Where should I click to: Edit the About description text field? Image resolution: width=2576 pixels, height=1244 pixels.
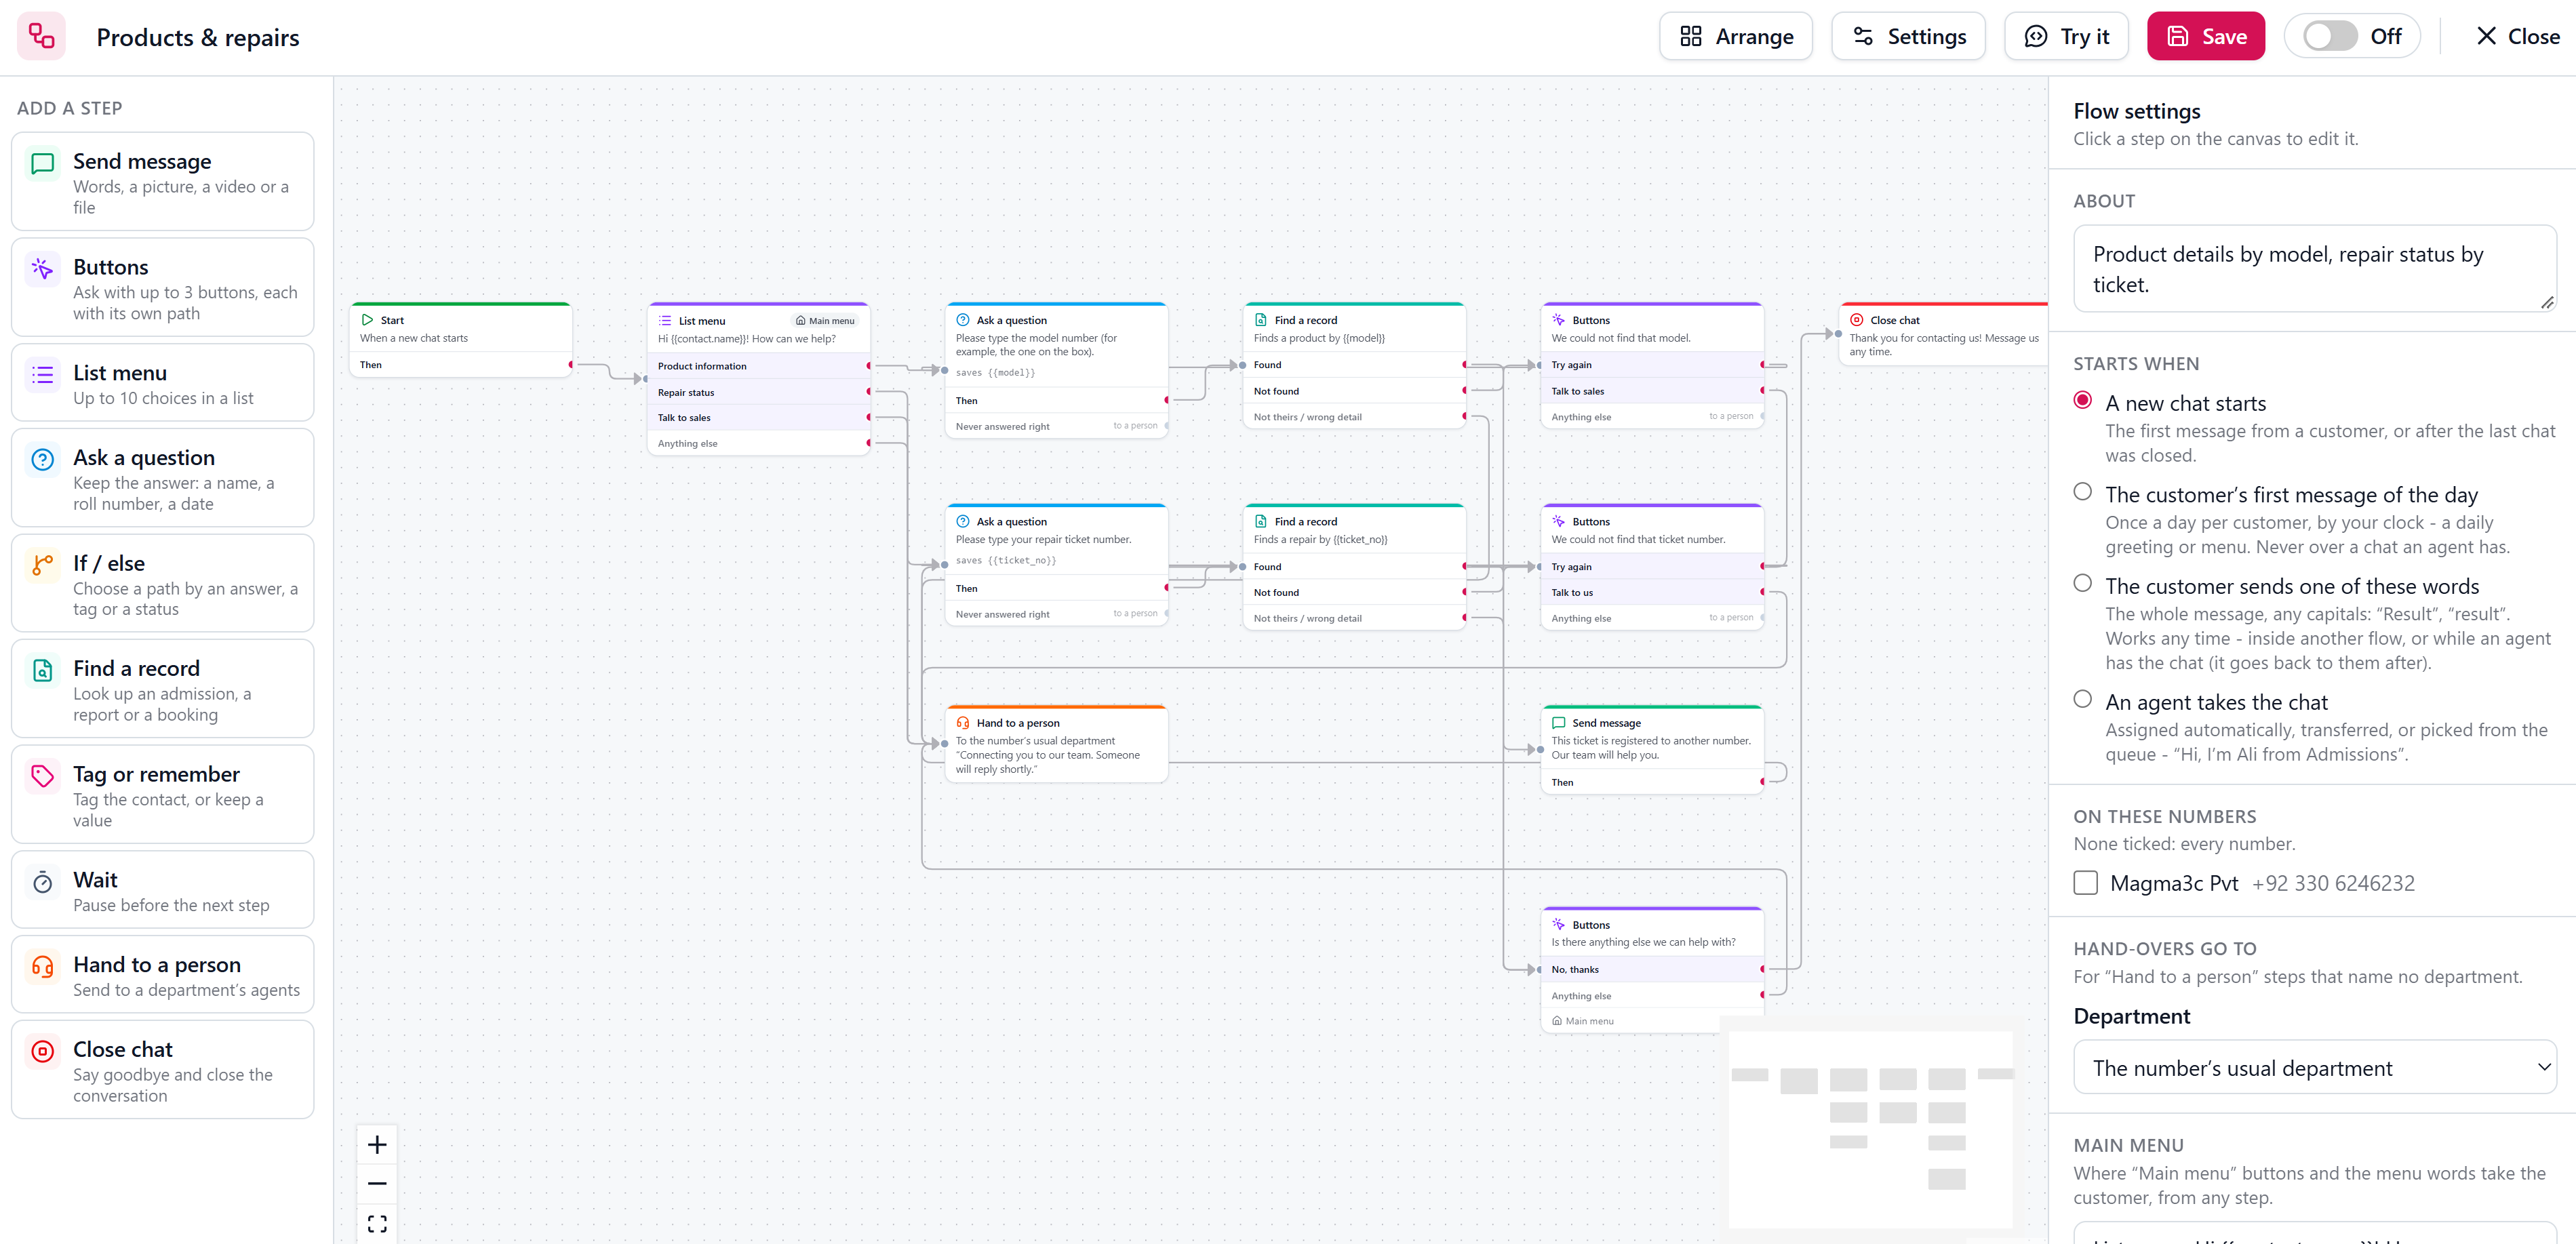tap(2314, 269)
